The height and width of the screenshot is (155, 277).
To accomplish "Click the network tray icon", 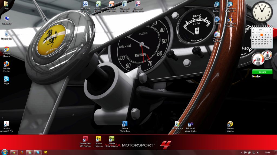I will pyautogui.click(x=254, y=153).
